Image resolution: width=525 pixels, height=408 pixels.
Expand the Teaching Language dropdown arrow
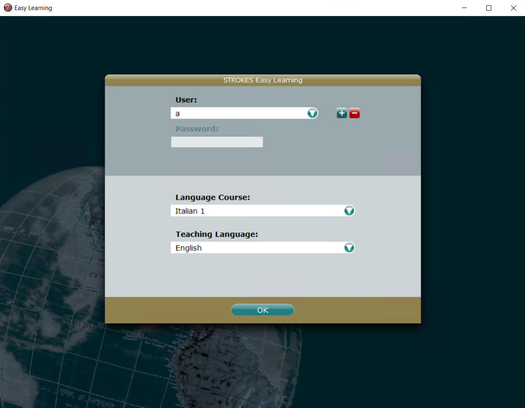point(349,247)
